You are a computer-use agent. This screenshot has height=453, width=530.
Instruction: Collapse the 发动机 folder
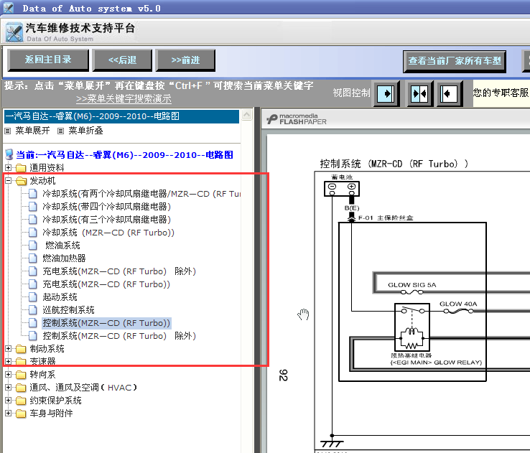click(x=9, y=181)
